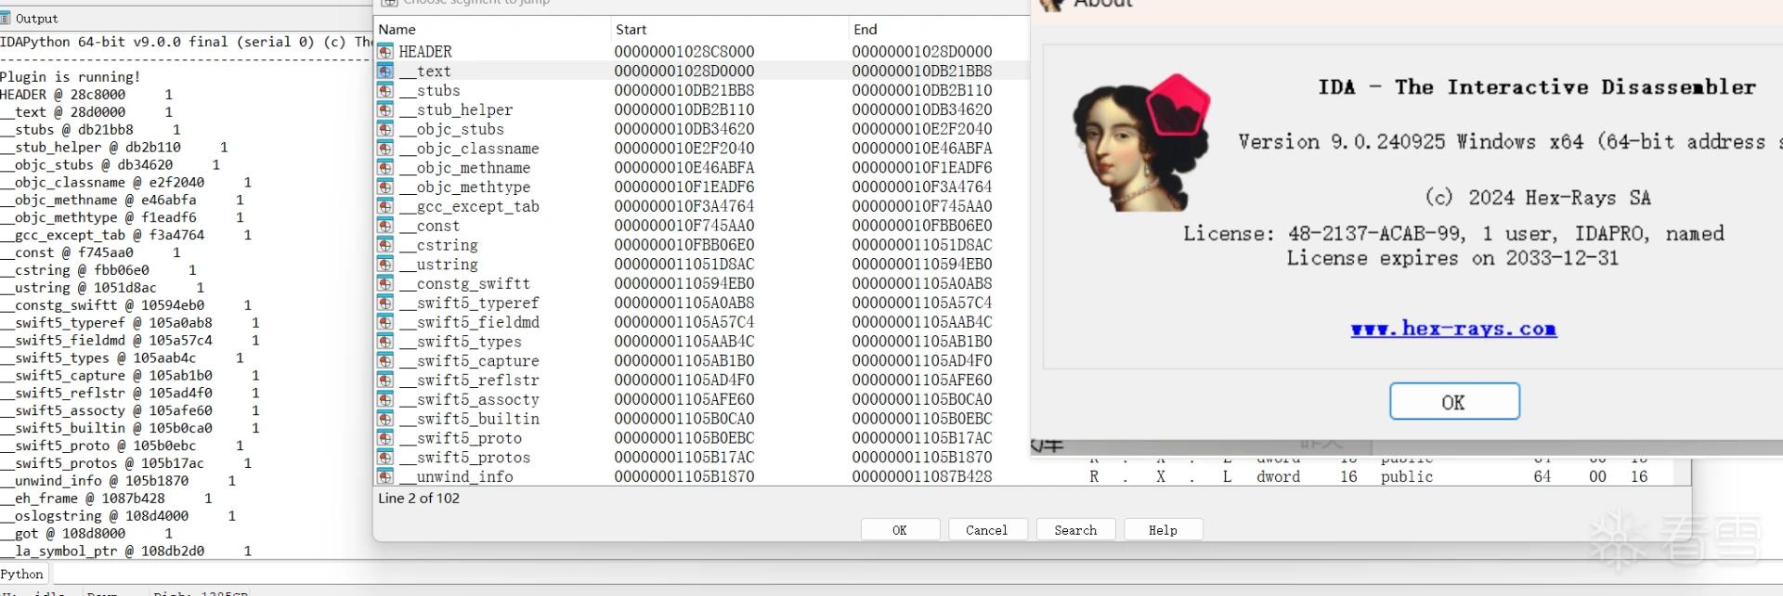Viewport: 1783px width, 596px height.
Task: Click the segment icon for __swift5_typeref row
Action: pyautogui.click(x=384, y=303)
